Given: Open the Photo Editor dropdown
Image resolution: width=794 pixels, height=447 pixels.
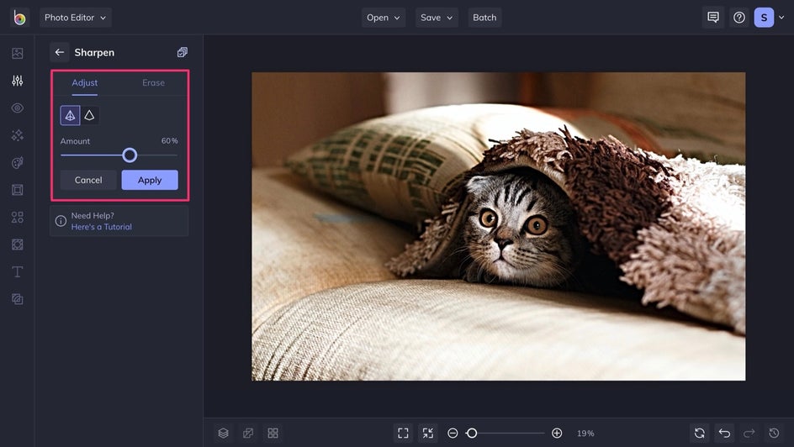Looking at the screenshot, I should click(76, 18).
